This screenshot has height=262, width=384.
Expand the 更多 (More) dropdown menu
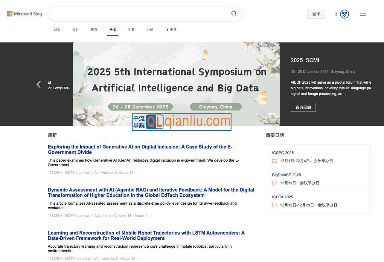coord(171,30)
